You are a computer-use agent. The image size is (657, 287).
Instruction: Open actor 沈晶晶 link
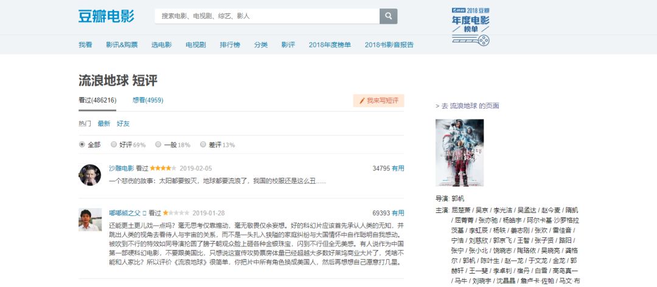click(506, 281)
